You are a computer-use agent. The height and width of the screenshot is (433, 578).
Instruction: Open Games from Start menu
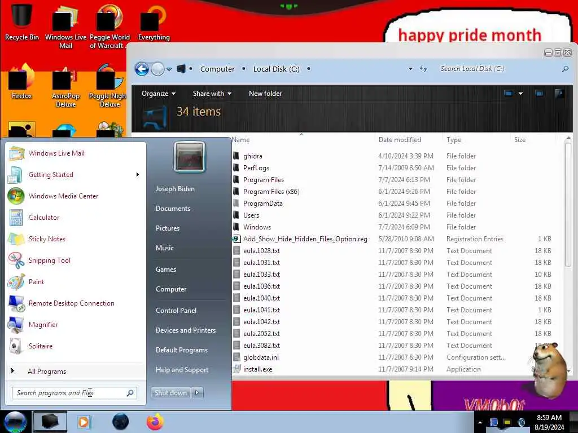click(166, 269)
